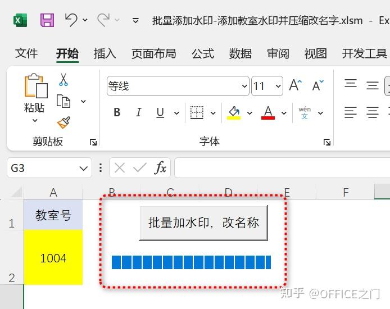This screenshot has width=390, height=309.
Task: Undo the last action
Action: 71,20
